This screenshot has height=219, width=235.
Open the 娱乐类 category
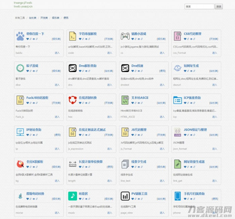pos(56,18)
